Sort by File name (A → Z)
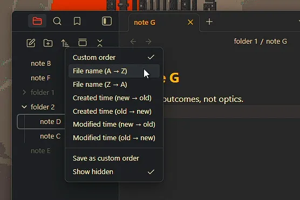The image size is (300, 200). point(114,71)
